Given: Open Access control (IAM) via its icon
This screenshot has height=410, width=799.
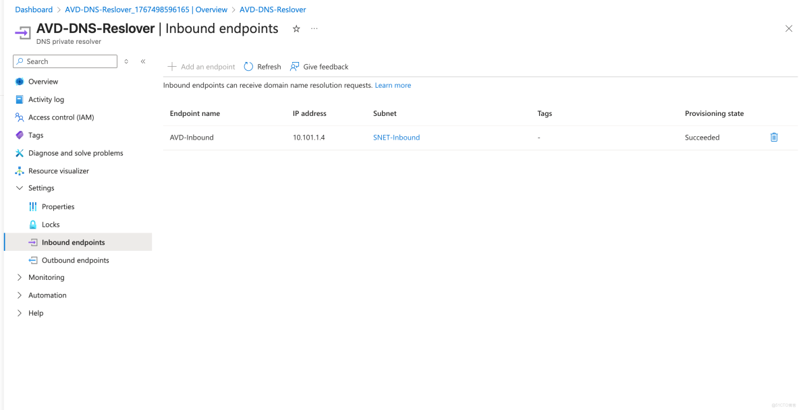Looking at the screenshot, I should [20, 117].
